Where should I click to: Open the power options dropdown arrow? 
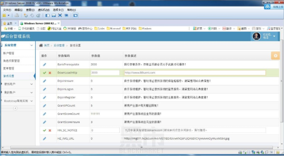(x=8, y=15)
